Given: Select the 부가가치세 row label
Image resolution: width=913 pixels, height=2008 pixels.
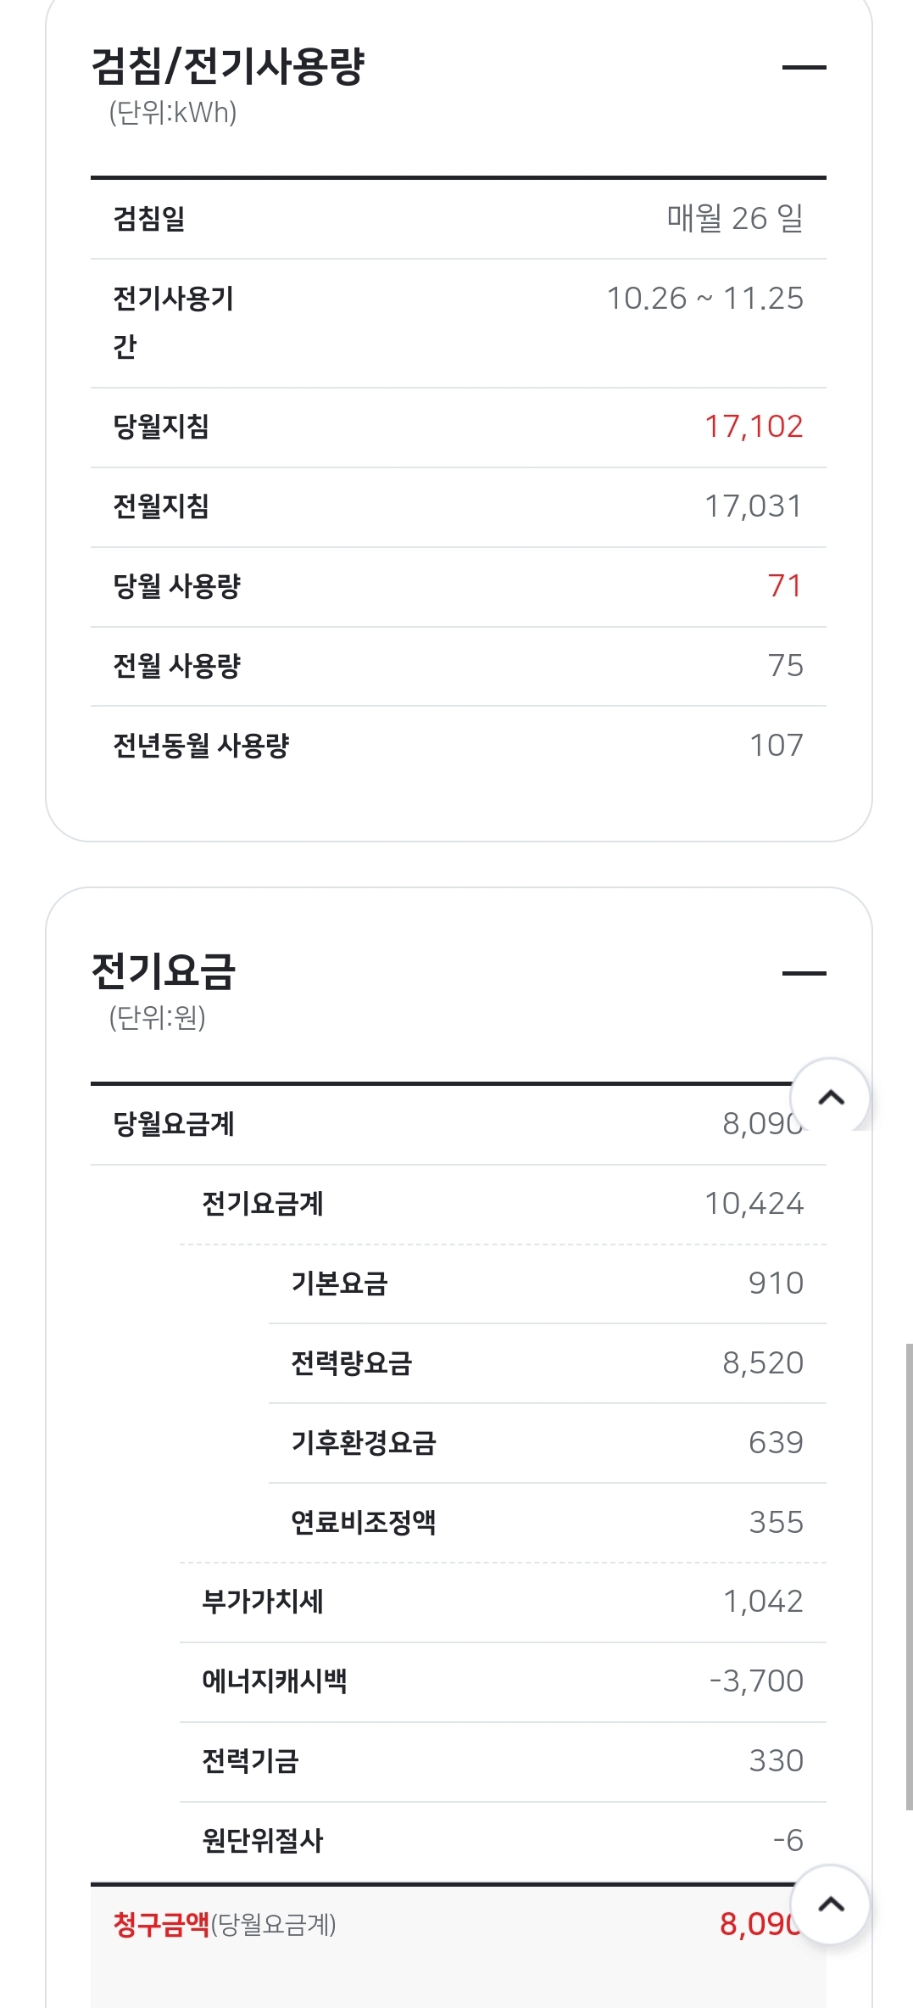Looking at the screenshot, I should click(x=263, y=1602).
